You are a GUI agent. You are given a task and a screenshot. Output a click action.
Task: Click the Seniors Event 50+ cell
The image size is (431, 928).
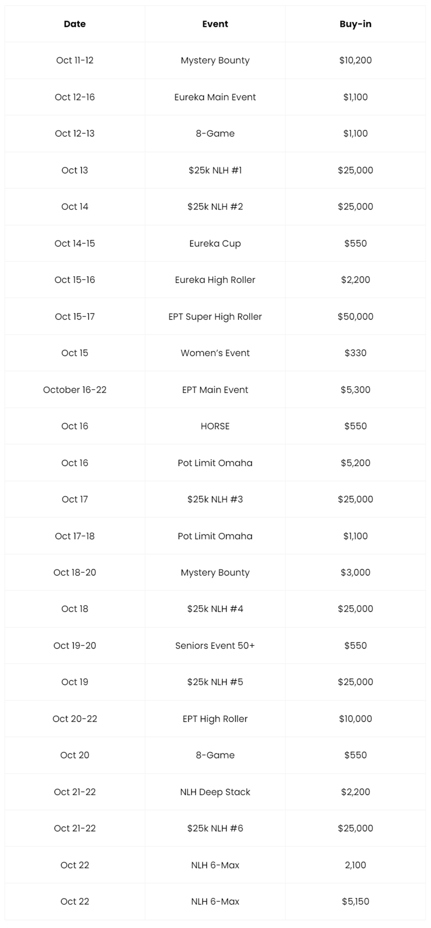tap(215, 645)
